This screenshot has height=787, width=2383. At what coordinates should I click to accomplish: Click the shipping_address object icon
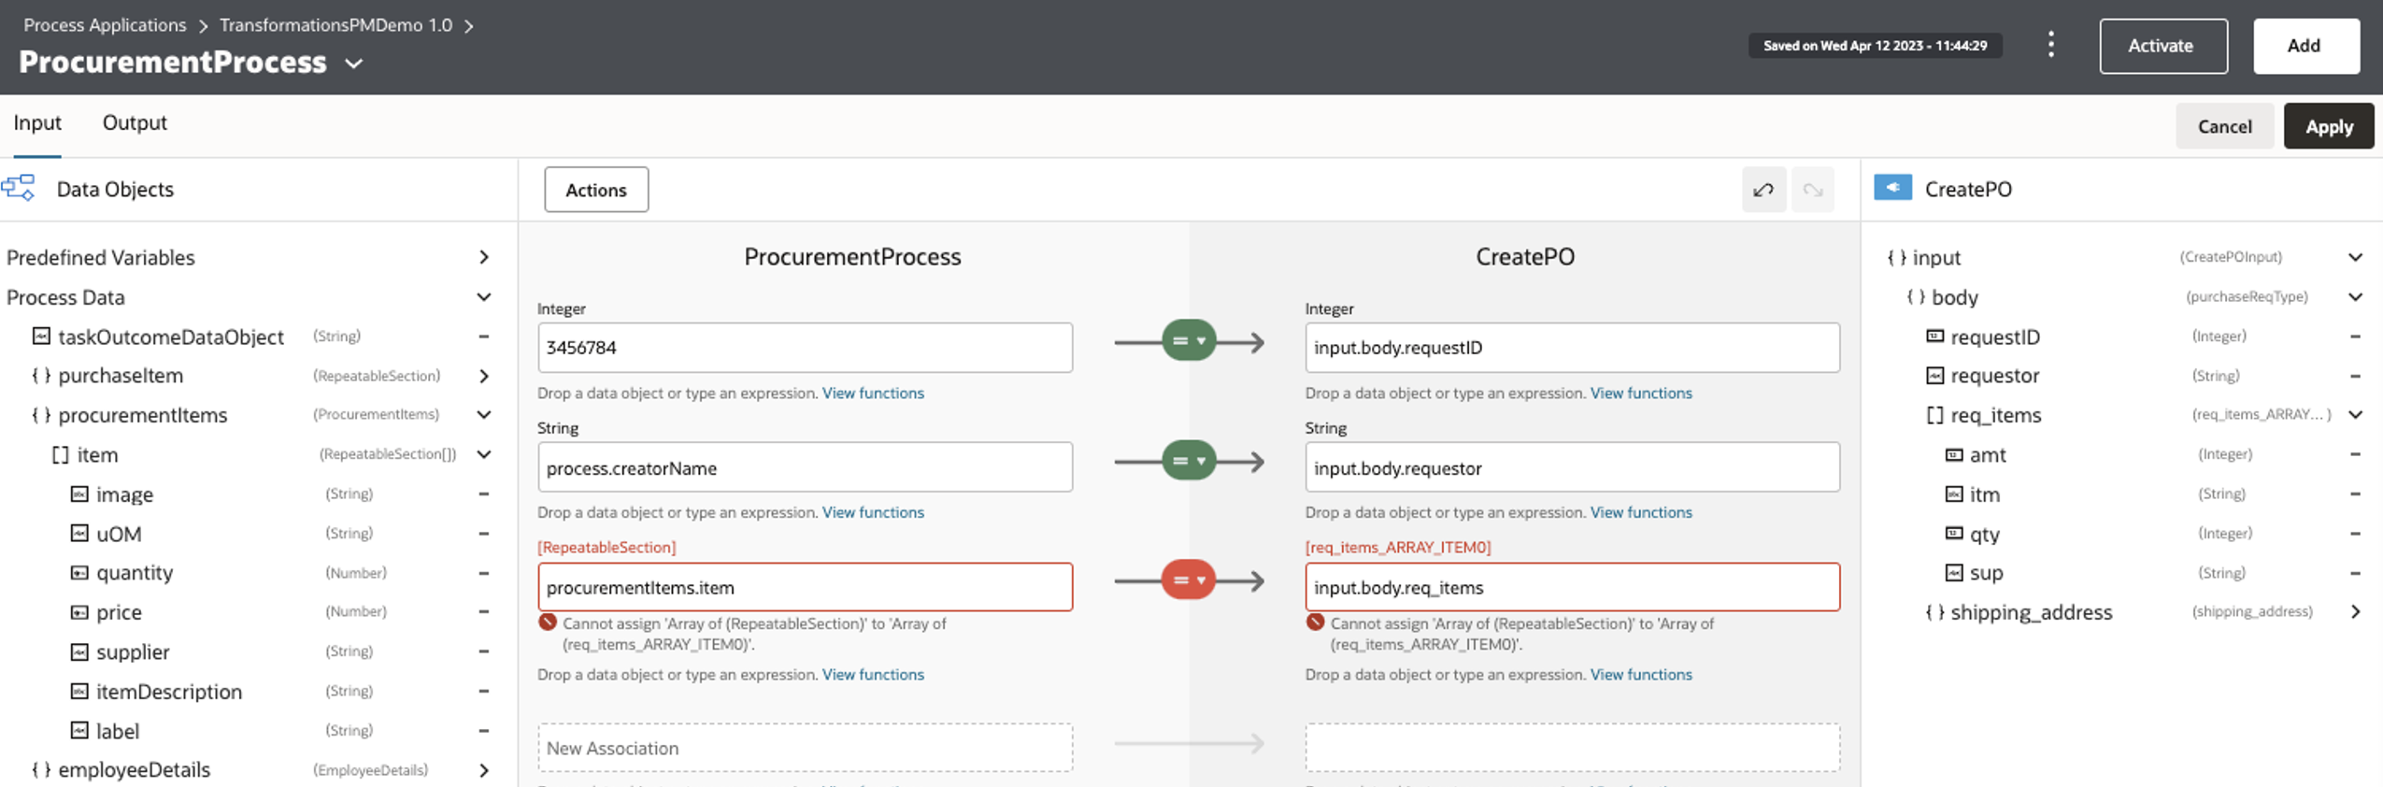click(1934, 612)
